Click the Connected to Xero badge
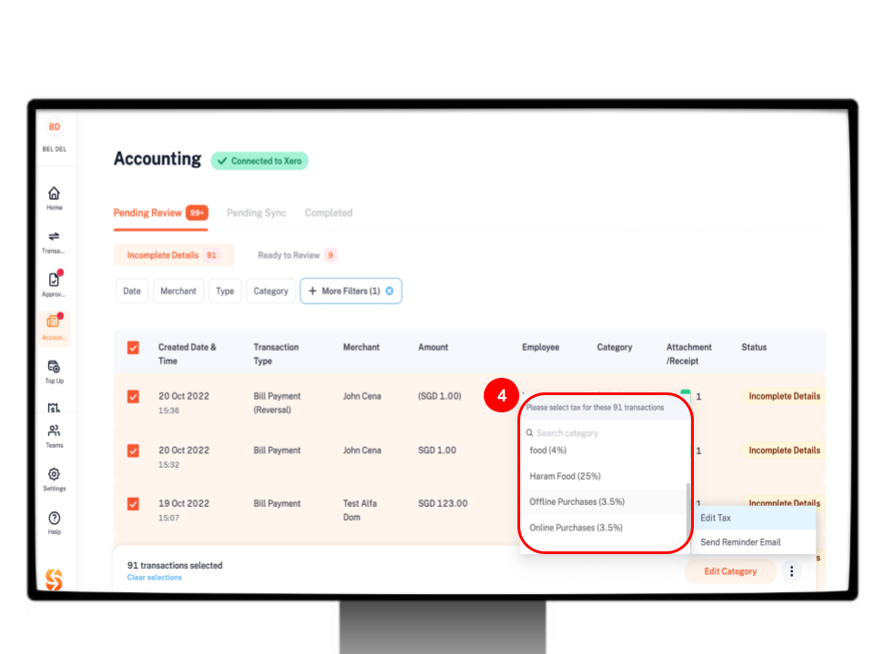The image size is (873, 654). coord(259,162)
